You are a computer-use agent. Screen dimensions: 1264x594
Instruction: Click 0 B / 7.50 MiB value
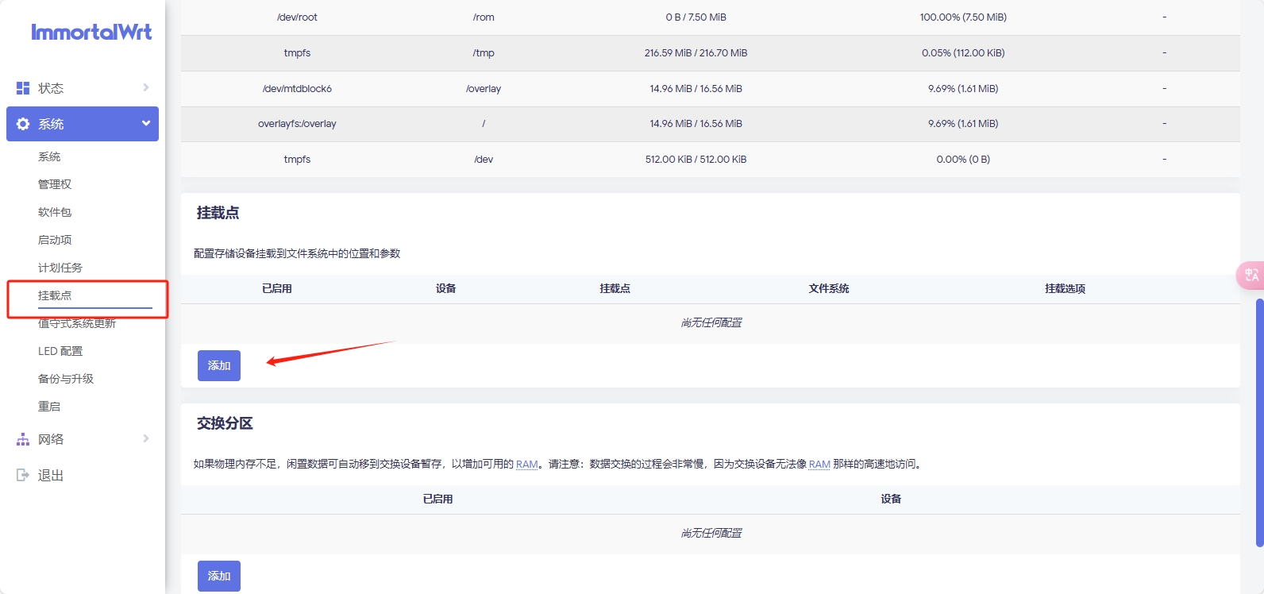coord(696,17)
